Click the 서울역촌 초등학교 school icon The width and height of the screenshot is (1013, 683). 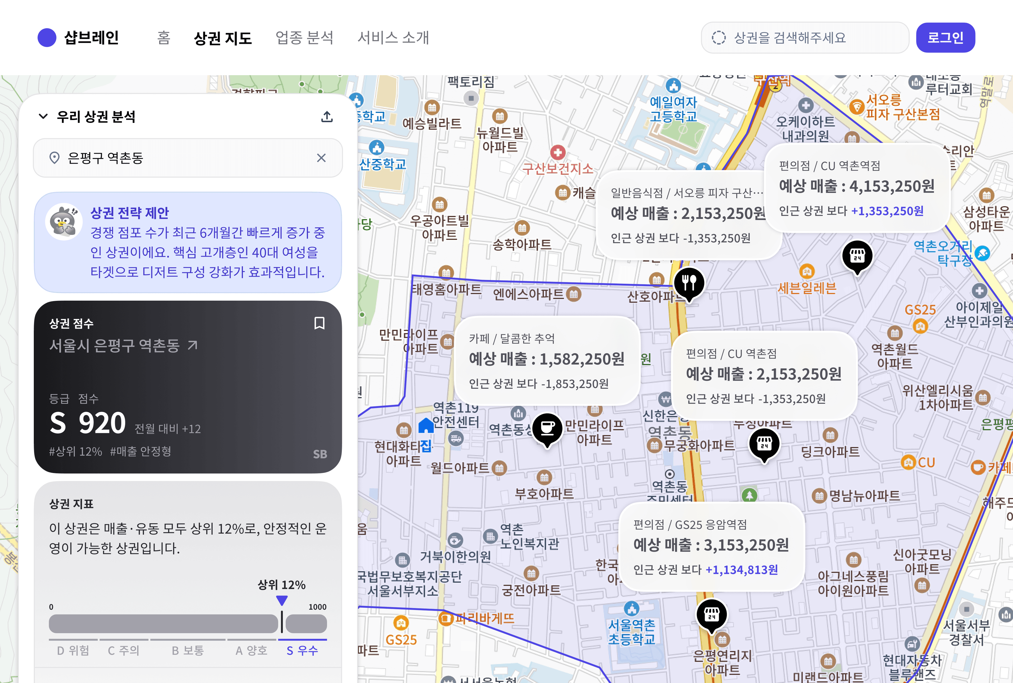[x=631, y=608]
